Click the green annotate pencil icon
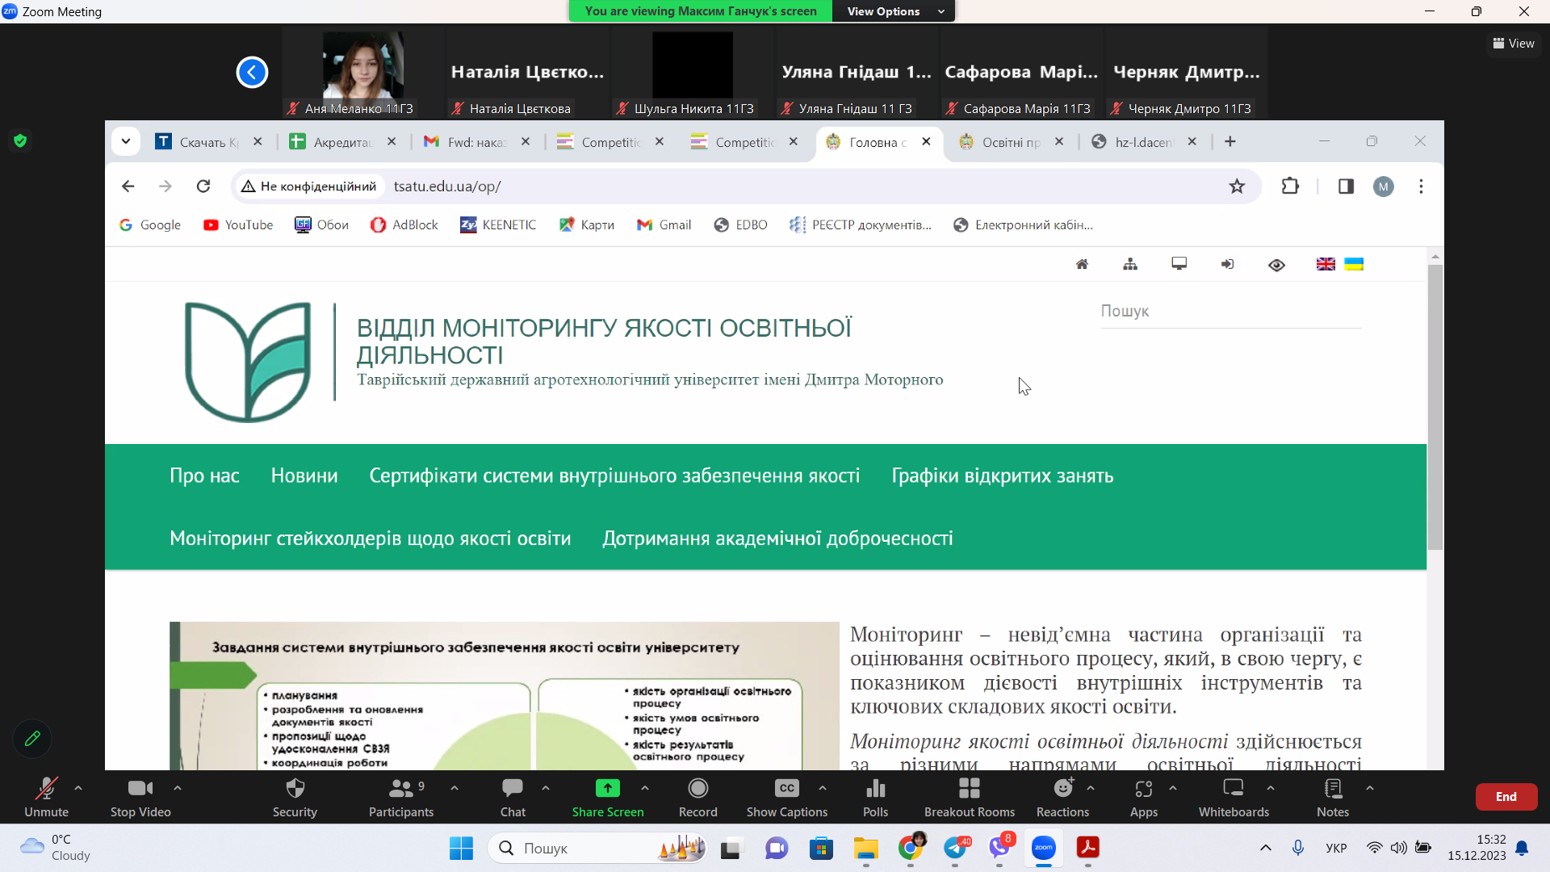This screenshot has width=1550, height=872. pyautogui.click(x=32, y=738)
